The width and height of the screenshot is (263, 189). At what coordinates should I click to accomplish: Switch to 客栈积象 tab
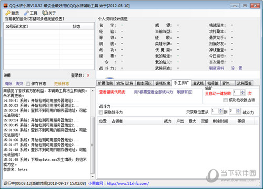click(x=163, y=83)
